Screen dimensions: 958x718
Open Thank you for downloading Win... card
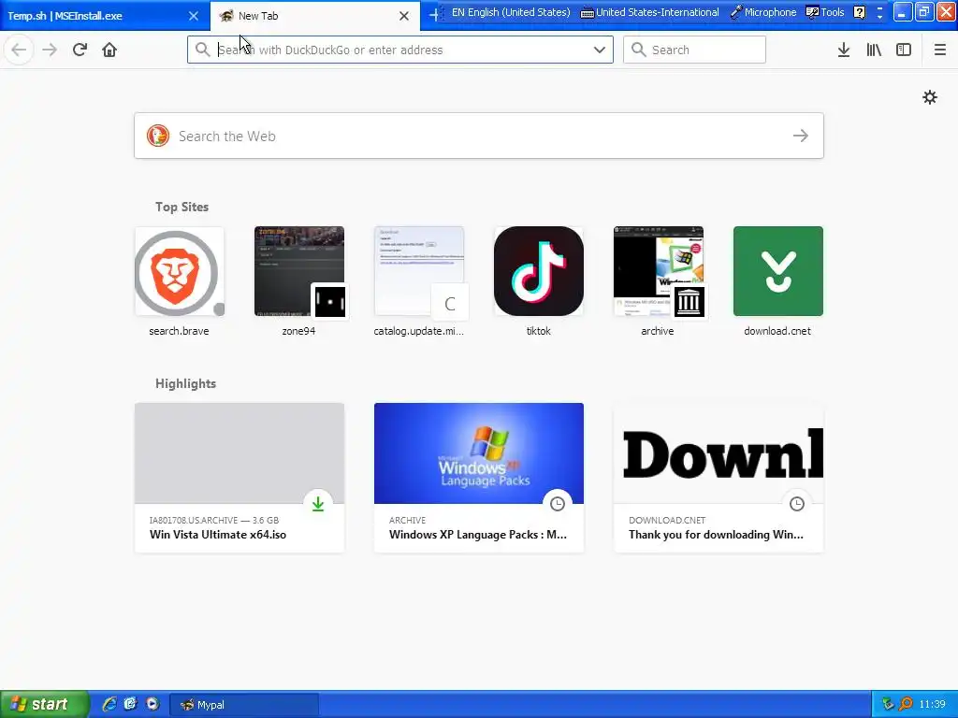point(718,478)
